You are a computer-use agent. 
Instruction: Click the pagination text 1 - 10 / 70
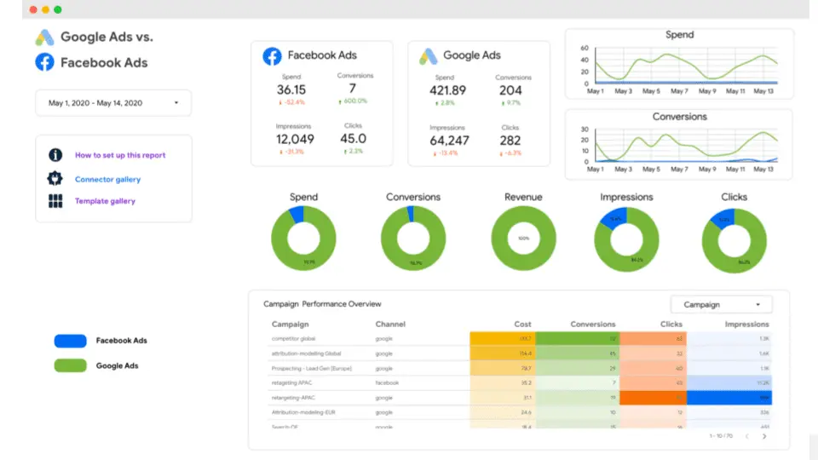[721, 436]
